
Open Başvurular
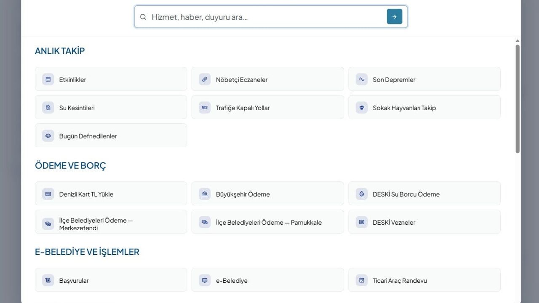(111, 280)
